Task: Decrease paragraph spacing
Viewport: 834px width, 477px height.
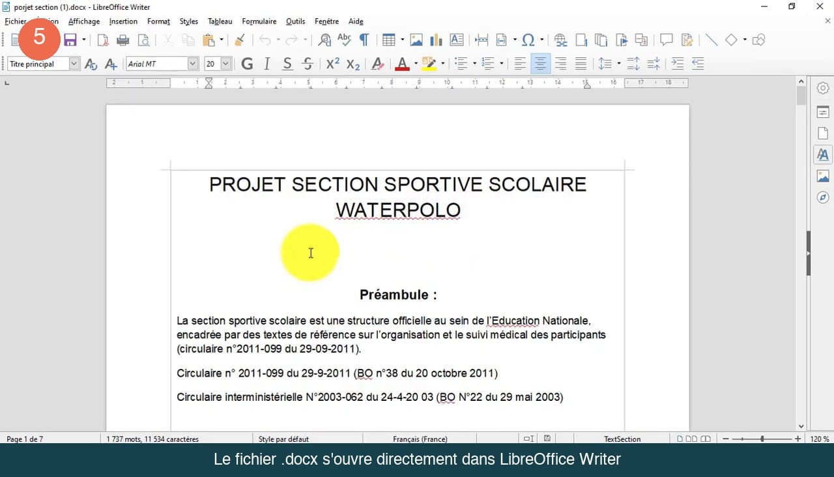Action: (654, 64)
